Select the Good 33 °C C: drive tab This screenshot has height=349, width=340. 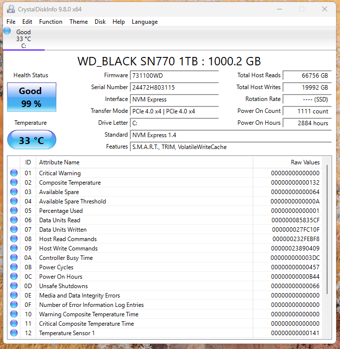24,39
